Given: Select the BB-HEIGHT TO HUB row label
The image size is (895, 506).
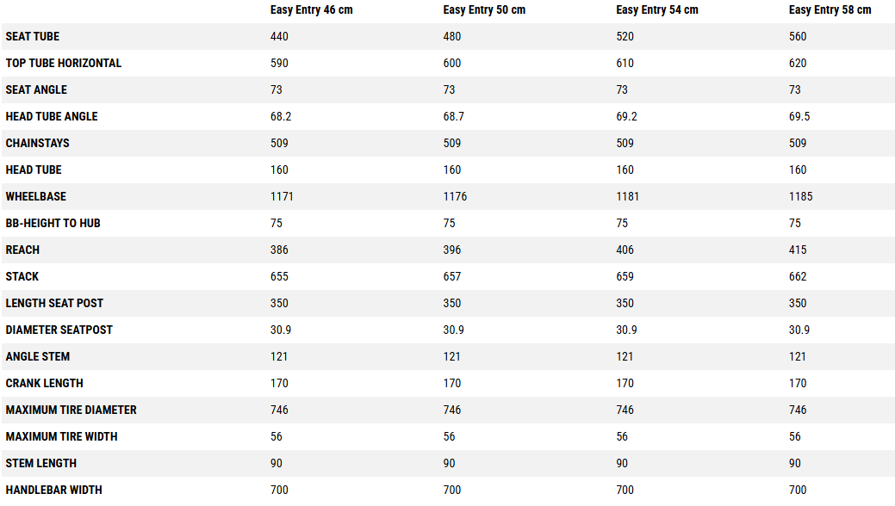Looking at the screenshot, I should click(53, 224).
